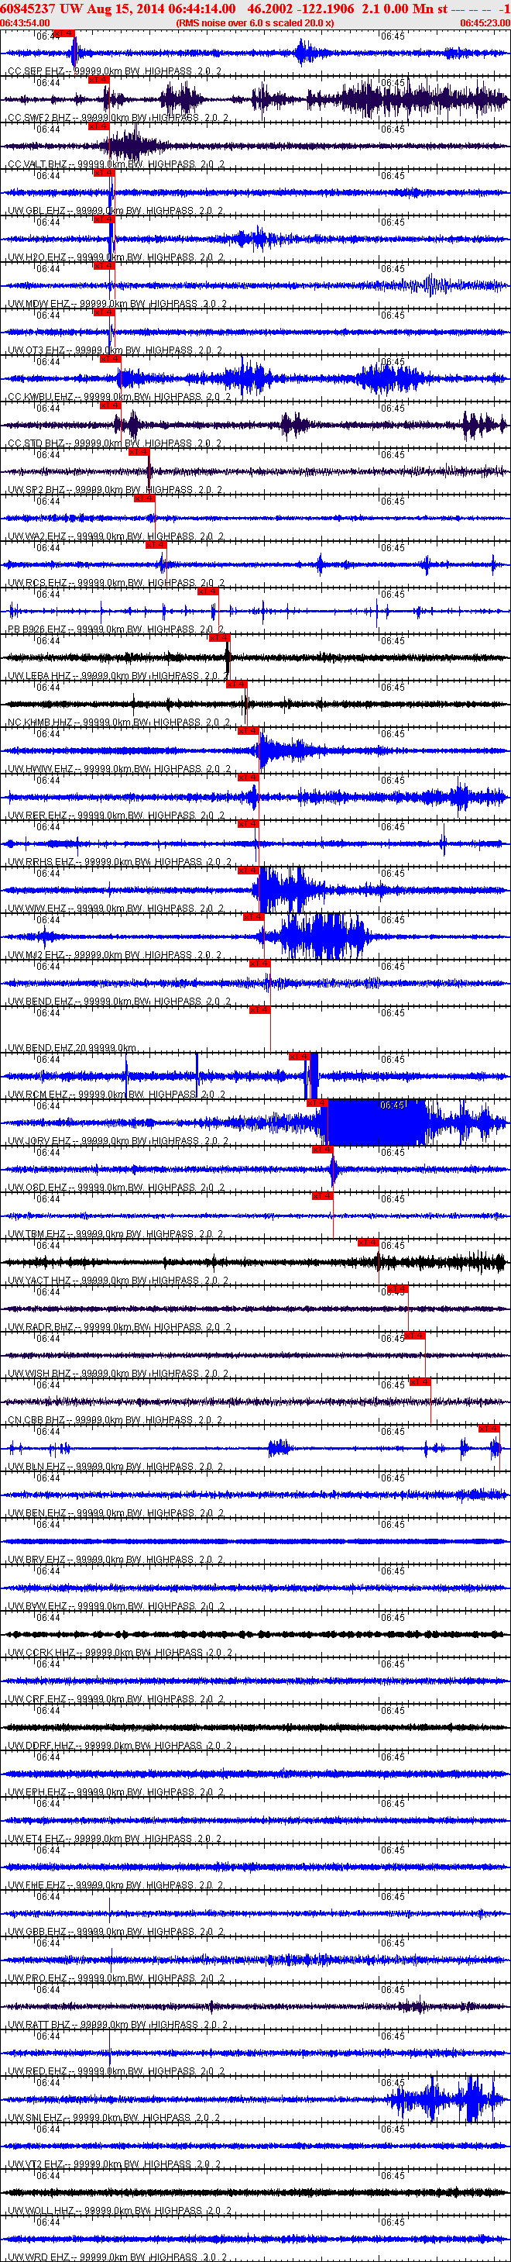This screenshot has height=2262, width=511.
Task: Select the CC.KWBU.EHZ station label
Action: [118, 397]
